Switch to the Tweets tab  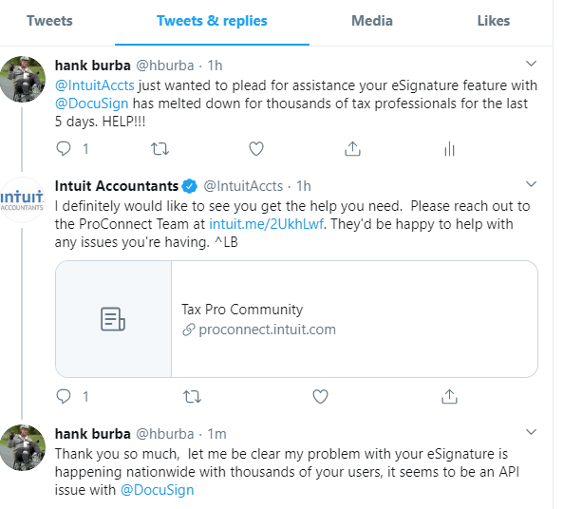[x=49, y=21]
